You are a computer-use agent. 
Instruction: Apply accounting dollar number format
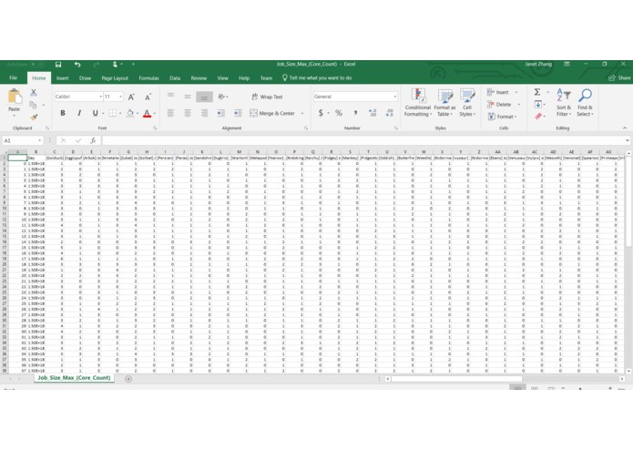pyautogui.click(x=321, y=113)
